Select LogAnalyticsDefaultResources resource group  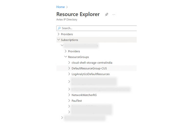pos(90,74)
